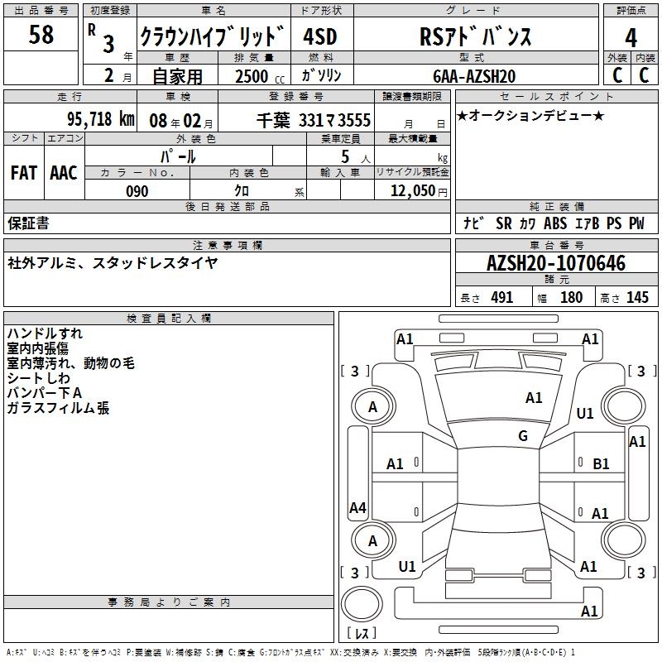Click the recycle deposit "12,050円"
The width and height of the screenshot is (662, 662).
pos(419,191)
